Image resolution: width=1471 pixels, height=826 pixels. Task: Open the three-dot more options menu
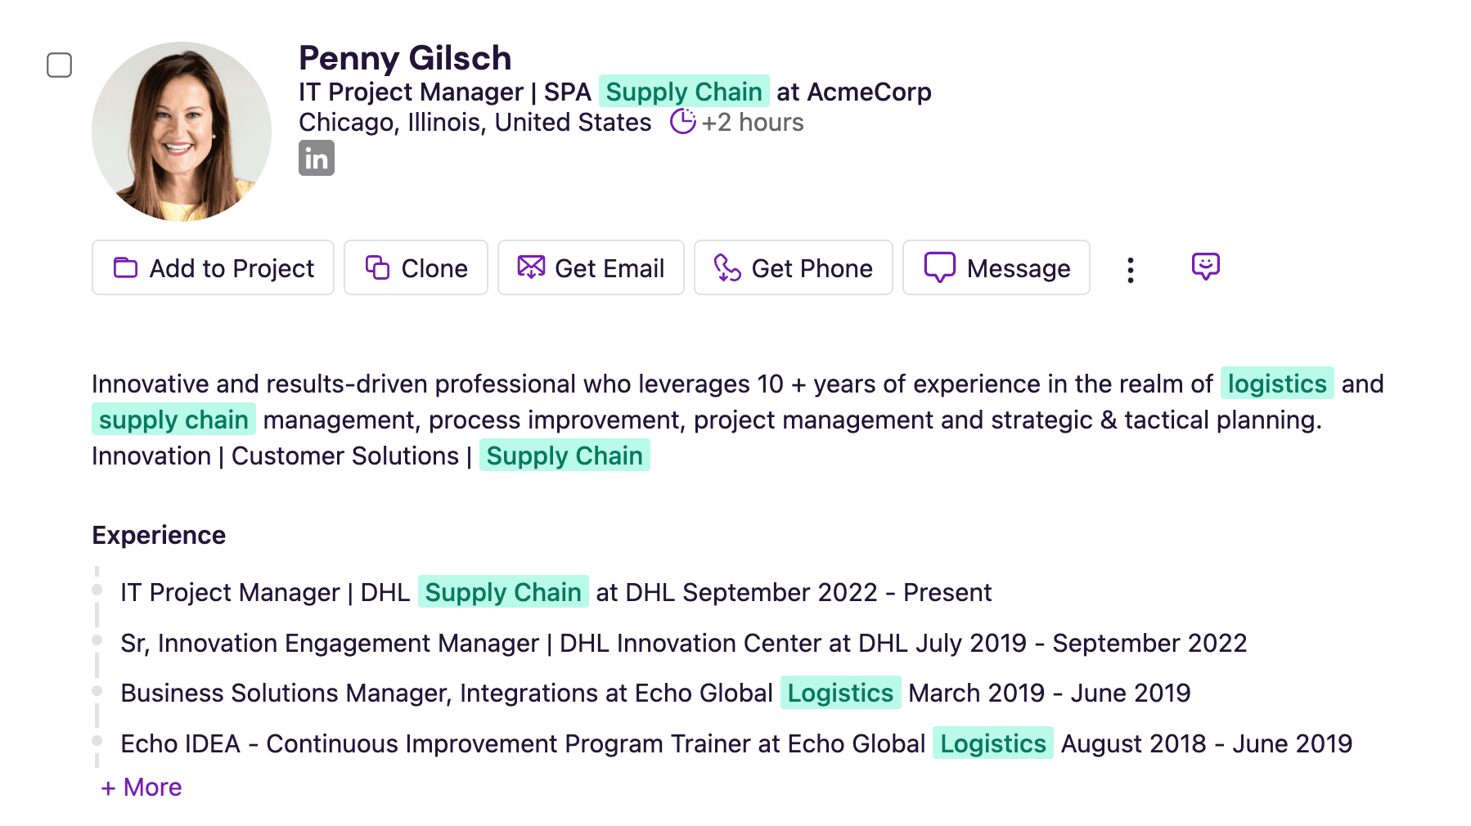point(1130,269)
